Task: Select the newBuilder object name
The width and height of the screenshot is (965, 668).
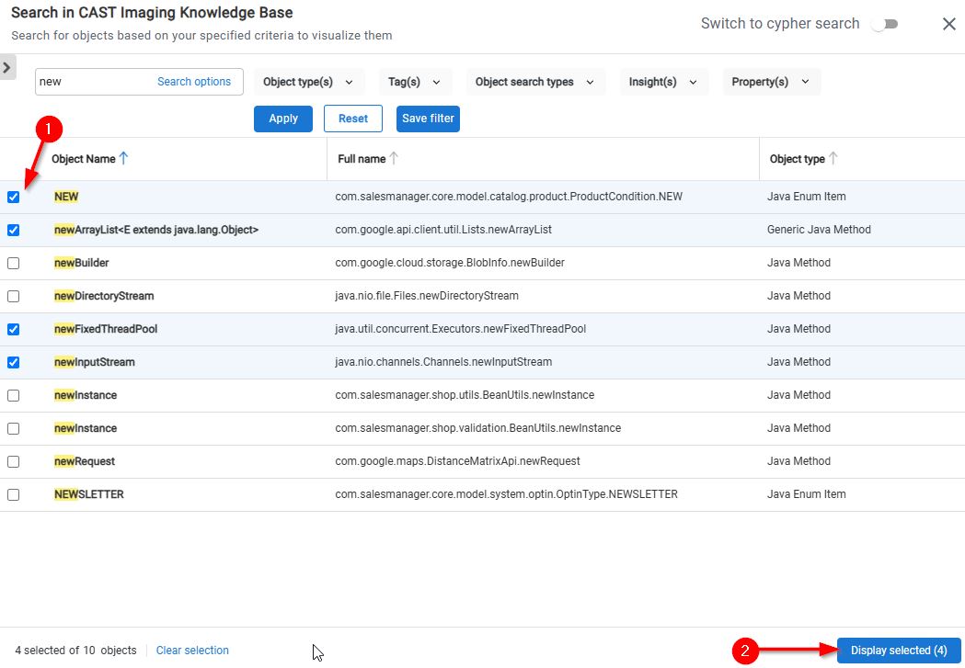Action: (81, 263)
